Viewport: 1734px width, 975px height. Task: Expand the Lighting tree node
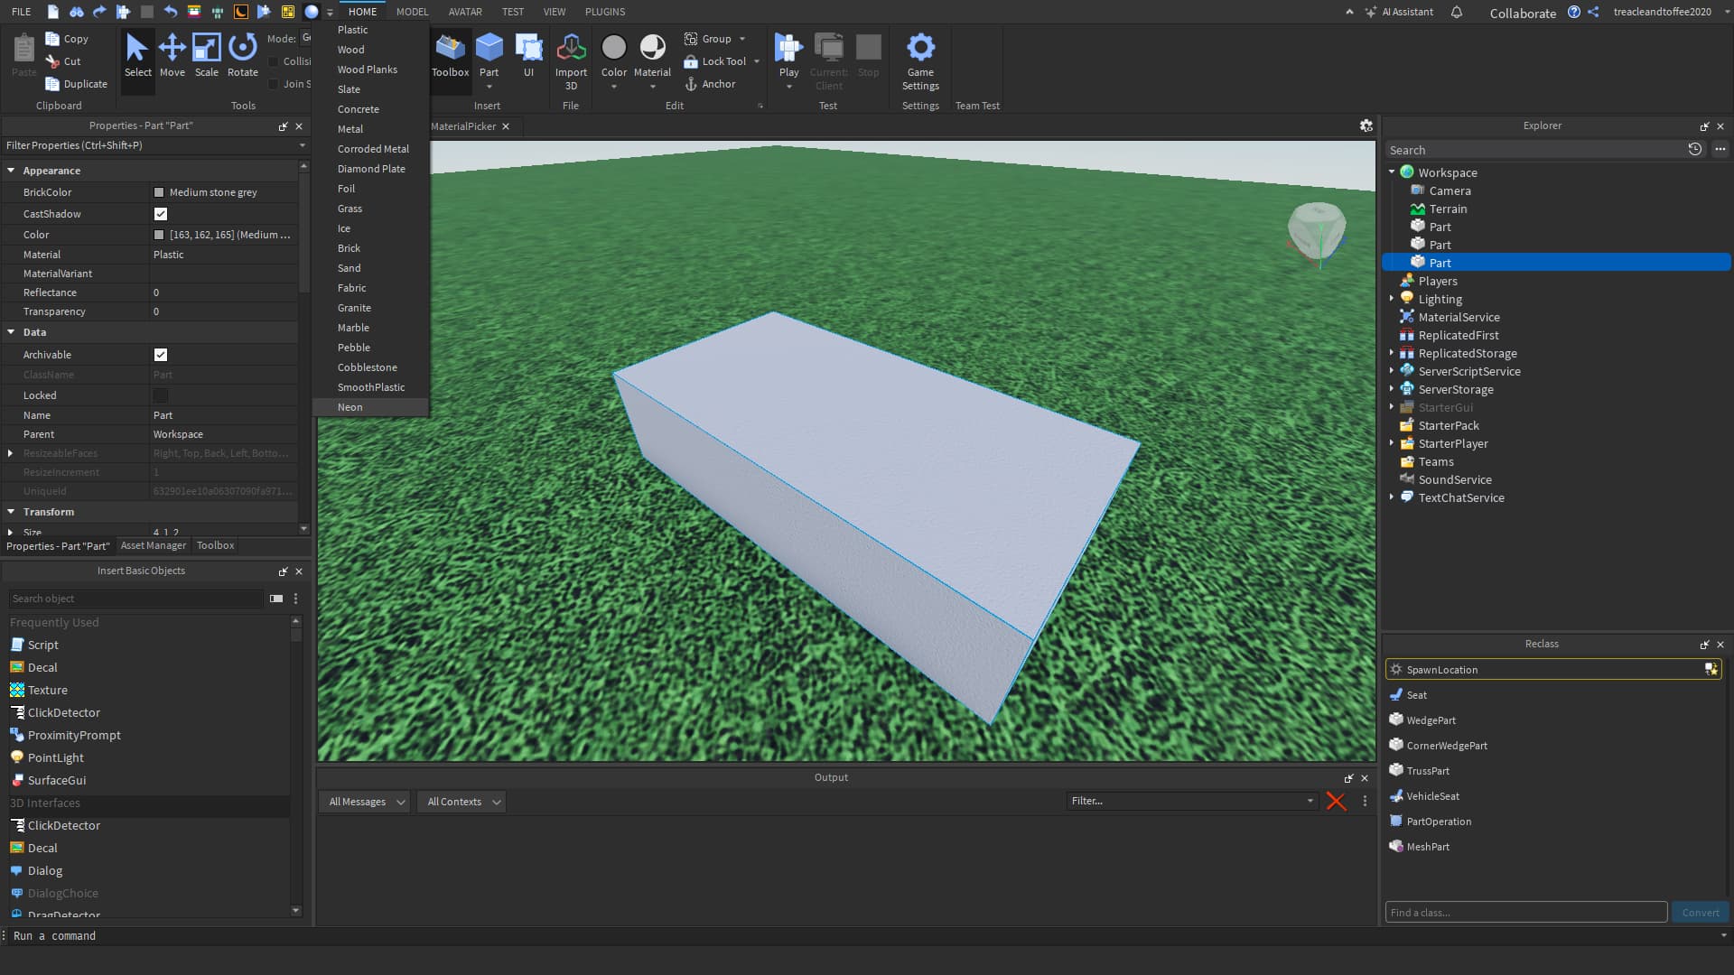click(1392, 299)
